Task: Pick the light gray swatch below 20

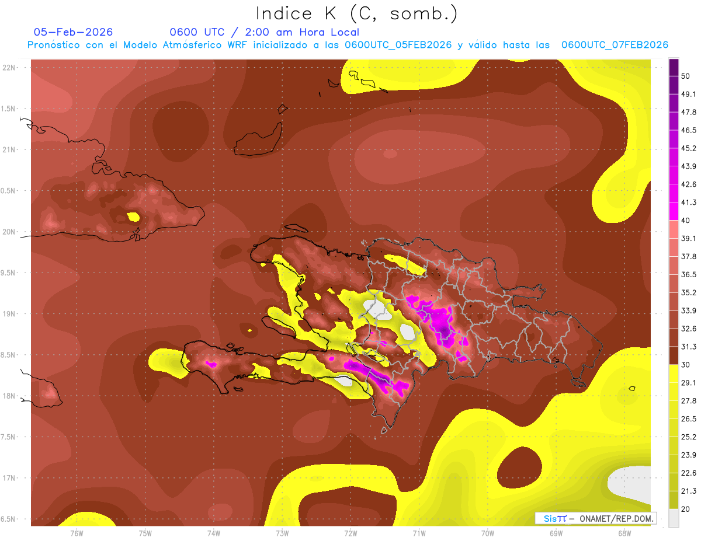Action: [674, 518]
